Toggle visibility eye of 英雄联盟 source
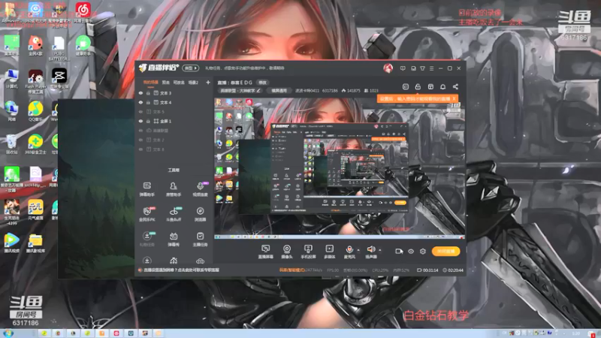601x338 pixels. click(140, 131)
